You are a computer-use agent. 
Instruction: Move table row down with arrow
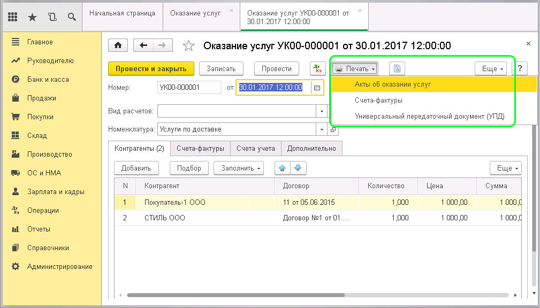pyautogui.click(x=298, y=168)
